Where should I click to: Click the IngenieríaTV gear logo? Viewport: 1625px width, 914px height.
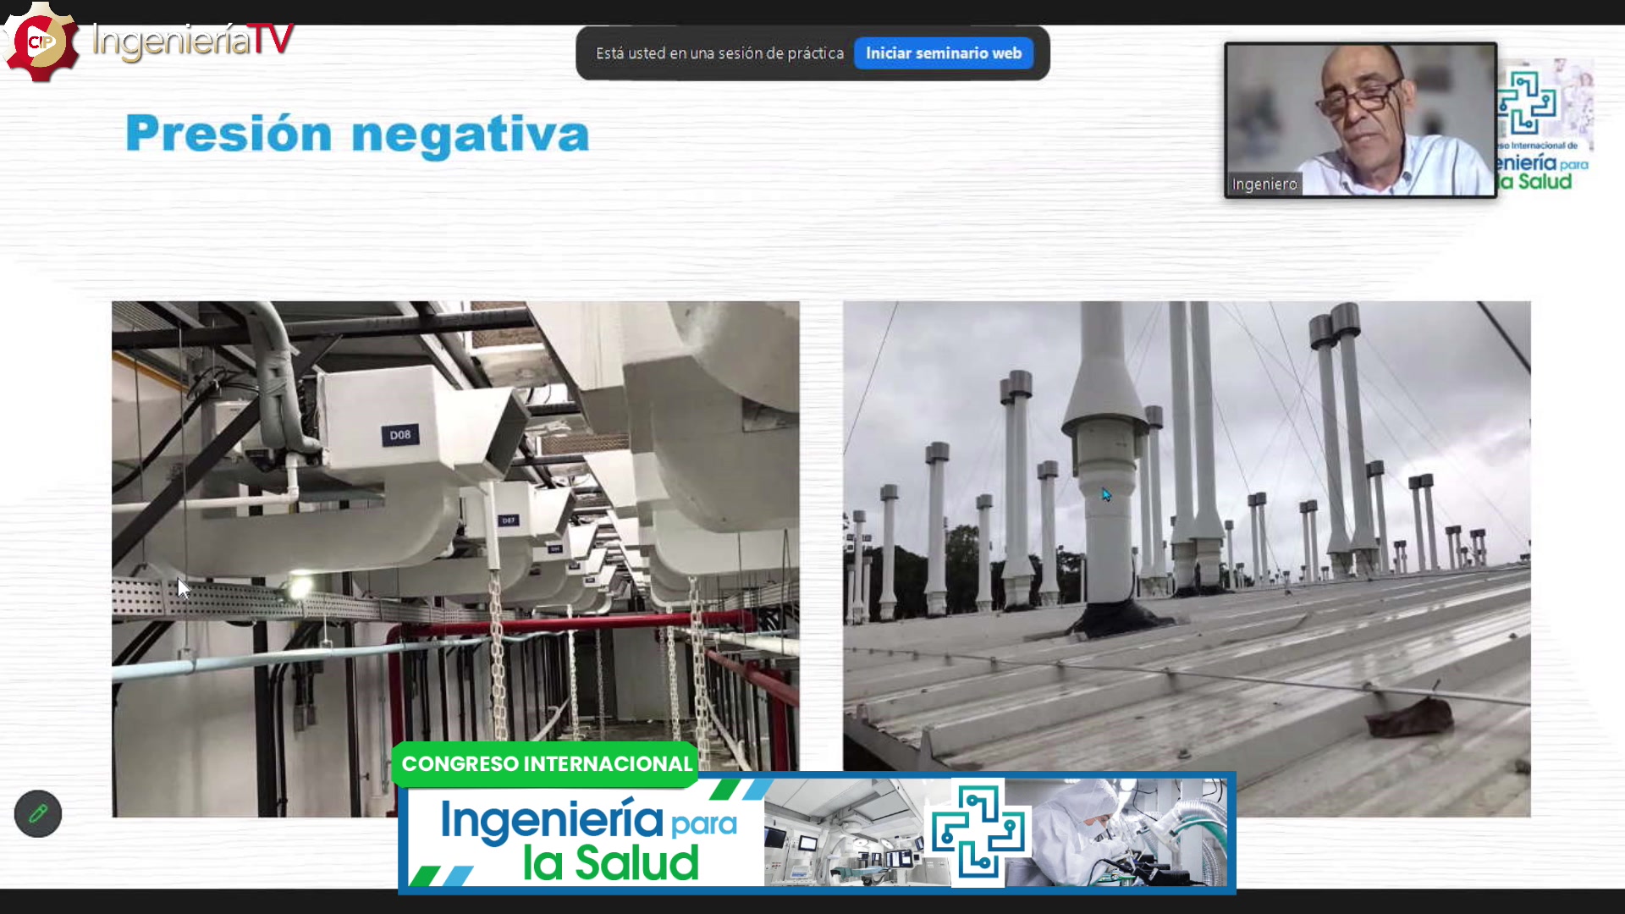41,41
